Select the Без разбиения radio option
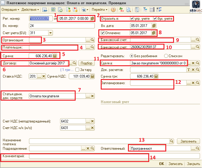The height and width of the screenshot is (168, 203). pos(132,56)
